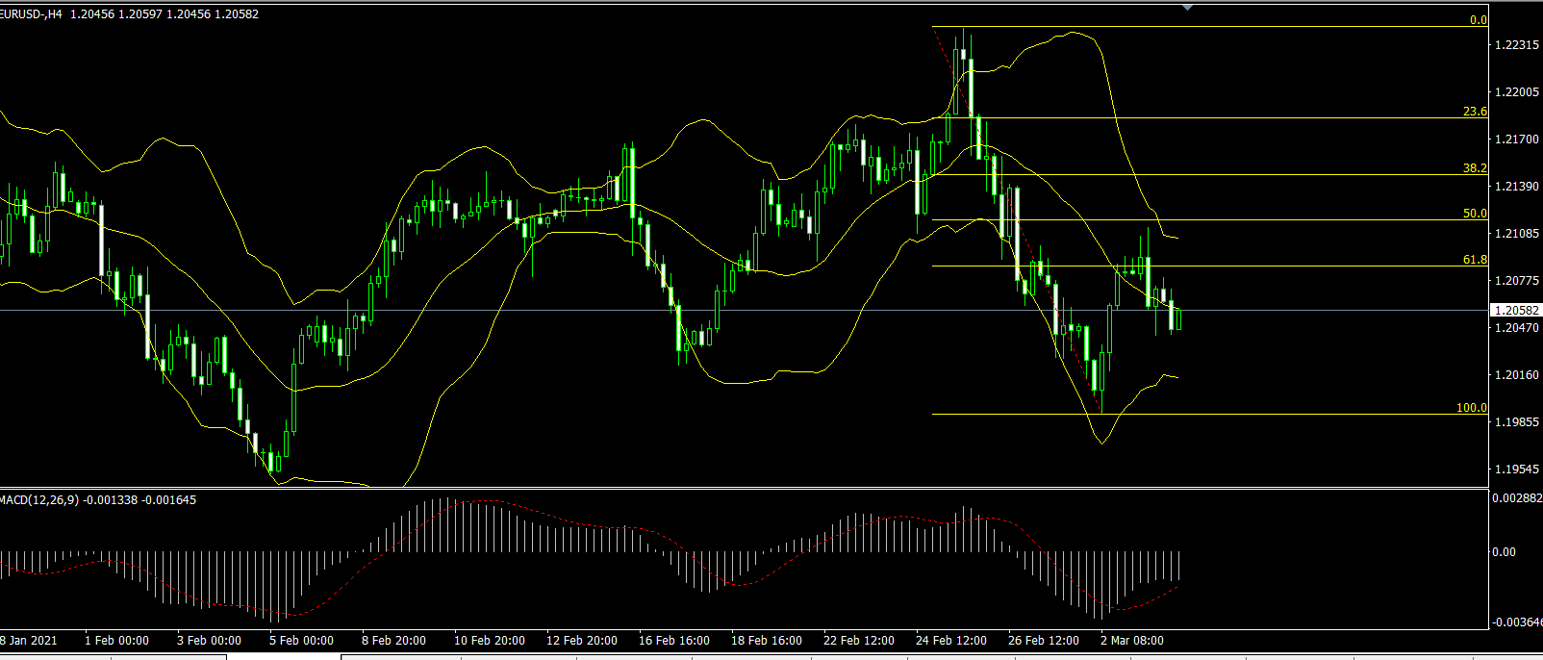Click the 12 Feb 20:00 time label
The image size is (1543, 660).
(x=582, y=641)
